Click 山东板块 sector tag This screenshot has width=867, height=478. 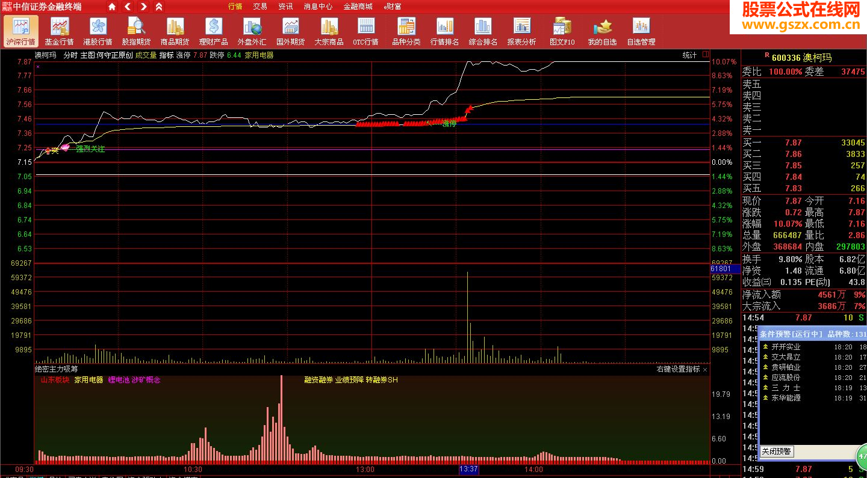pos(55,380)
